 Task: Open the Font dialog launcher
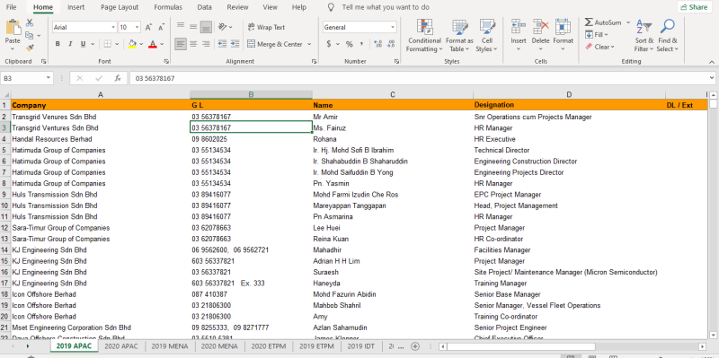166,61
